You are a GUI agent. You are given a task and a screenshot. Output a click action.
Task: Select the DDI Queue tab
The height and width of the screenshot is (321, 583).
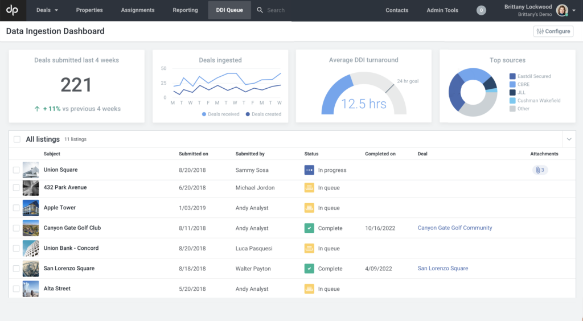point(229,10)
